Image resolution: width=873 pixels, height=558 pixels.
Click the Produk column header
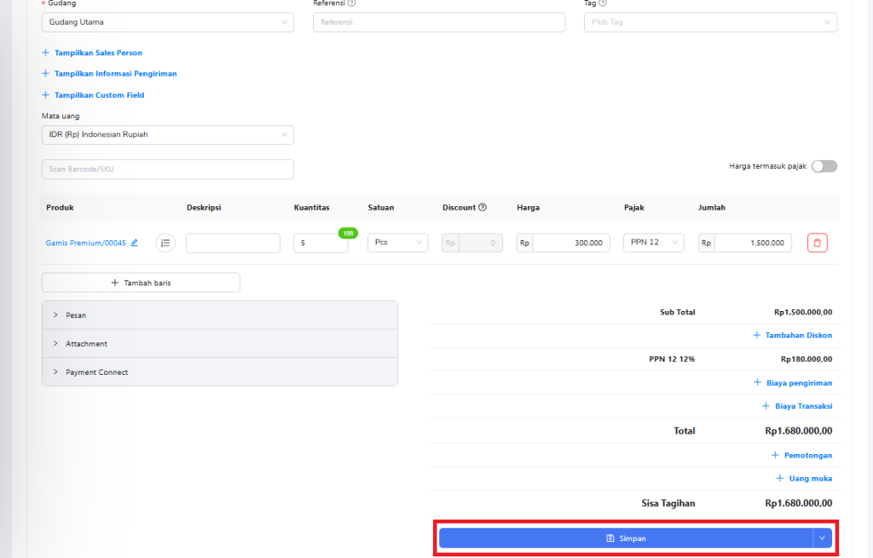61,208
